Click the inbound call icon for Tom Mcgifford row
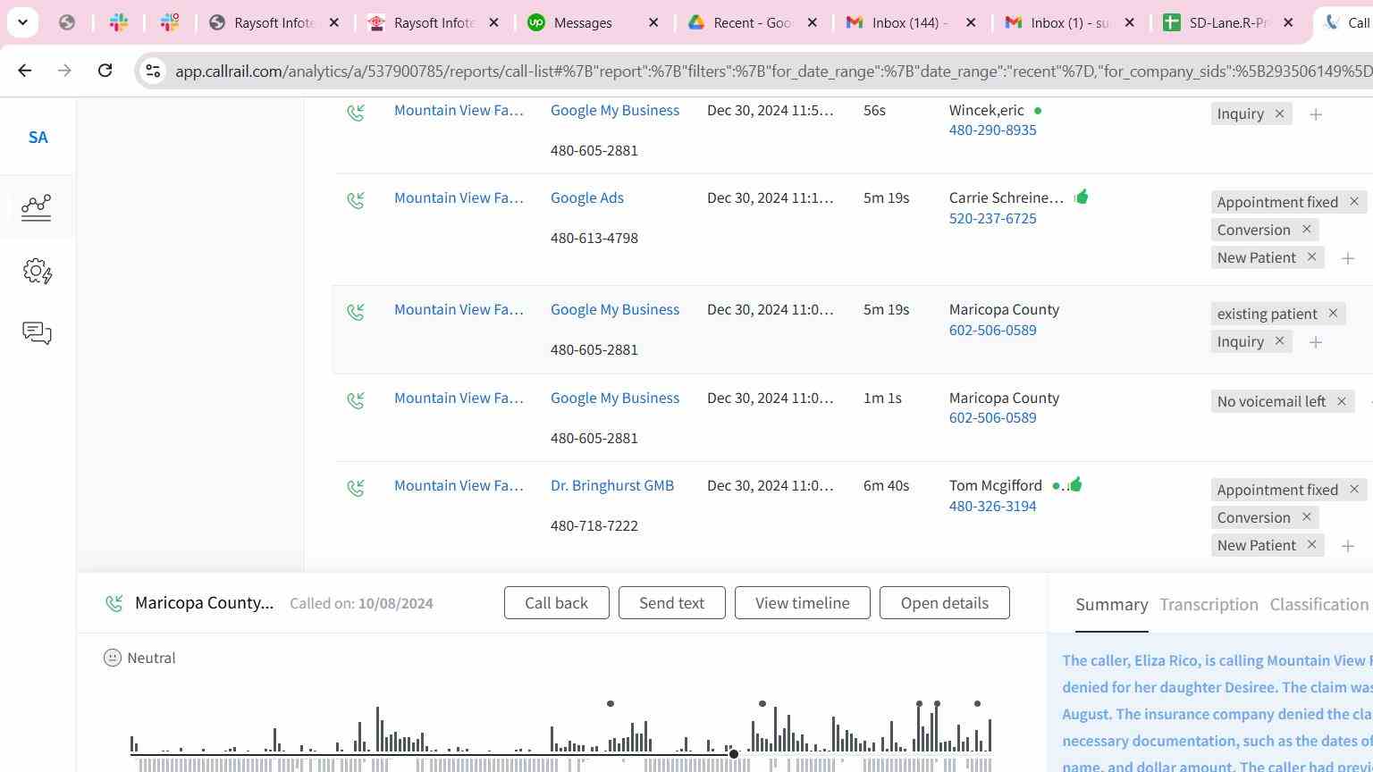 [x=356, y=488]
